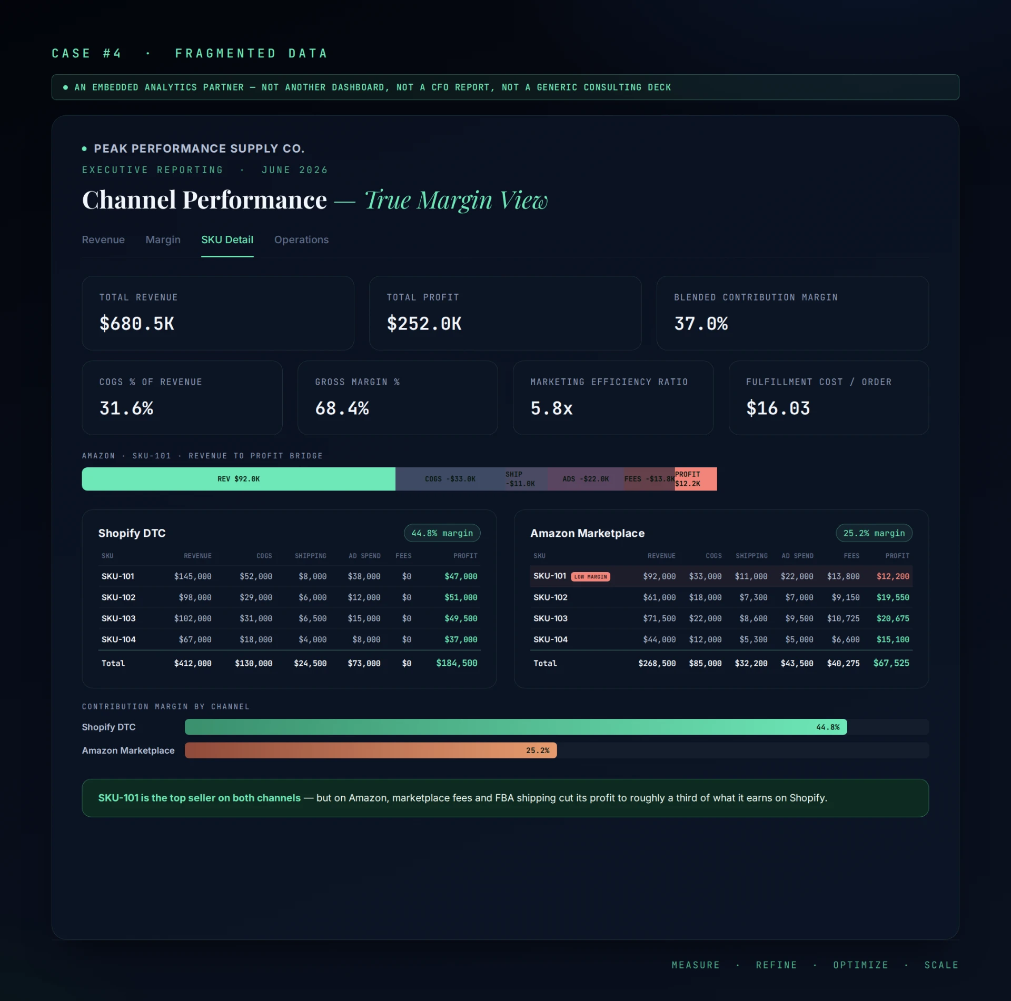Click the Amazon Marketplace Total row
Screen dimensions: 1011x1001
[721, 663]
